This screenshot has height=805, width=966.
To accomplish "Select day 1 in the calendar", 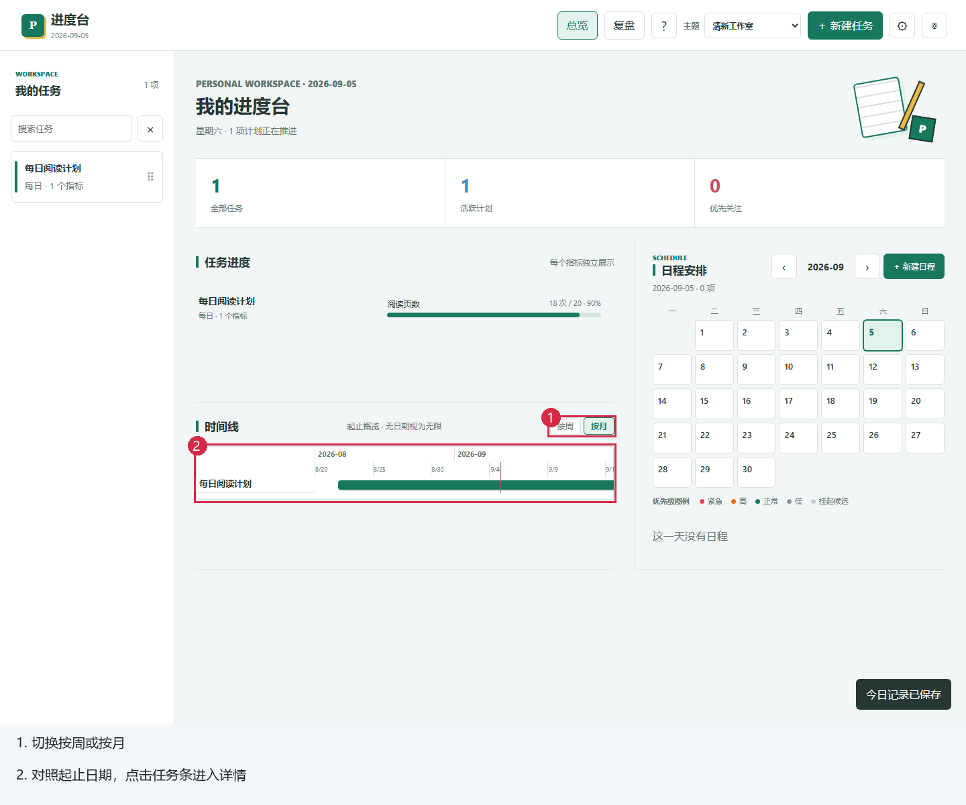I will click(x=714, y=335).
